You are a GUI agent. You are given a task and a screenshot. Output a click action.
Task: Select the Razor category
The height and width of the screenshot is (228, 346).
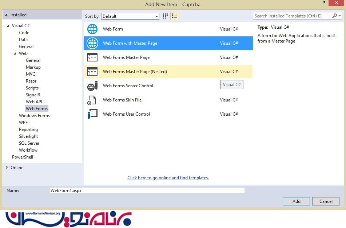coord(31,81)
